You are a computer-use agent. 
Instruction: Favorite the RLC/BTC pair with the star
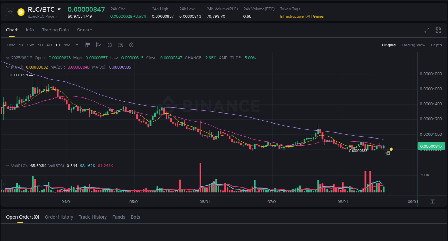(x=10, y=12)
